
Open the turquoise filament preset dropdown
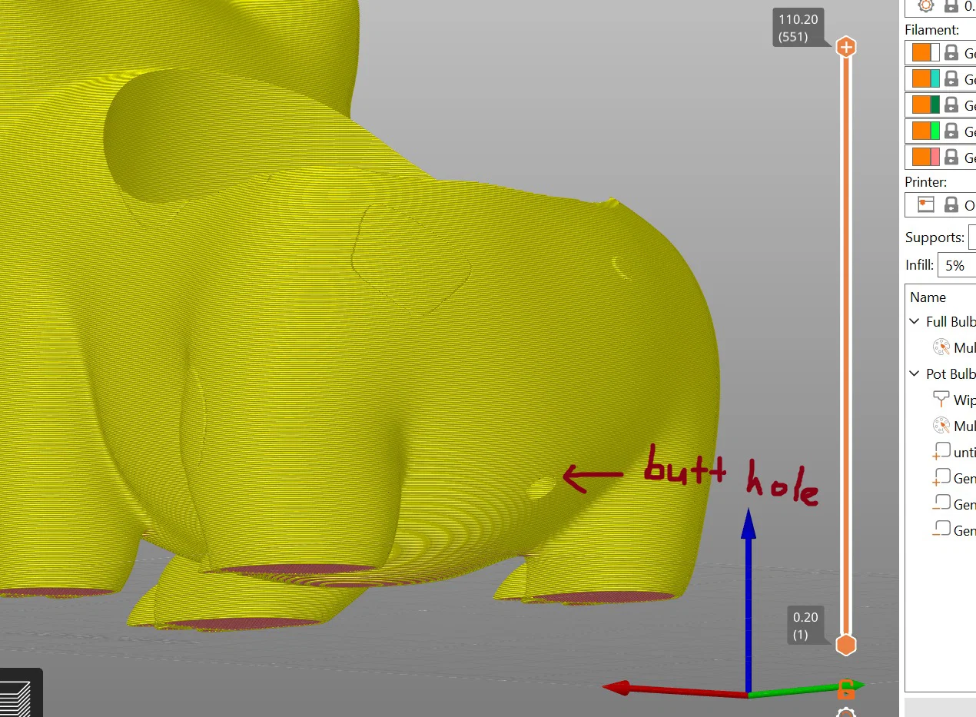point(941,78)
